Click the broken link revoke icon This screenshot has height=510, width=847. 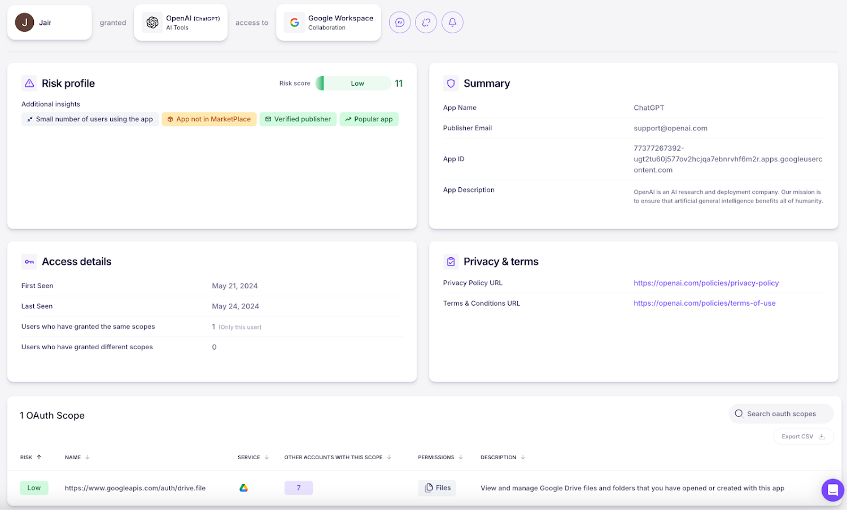point(426,23)
